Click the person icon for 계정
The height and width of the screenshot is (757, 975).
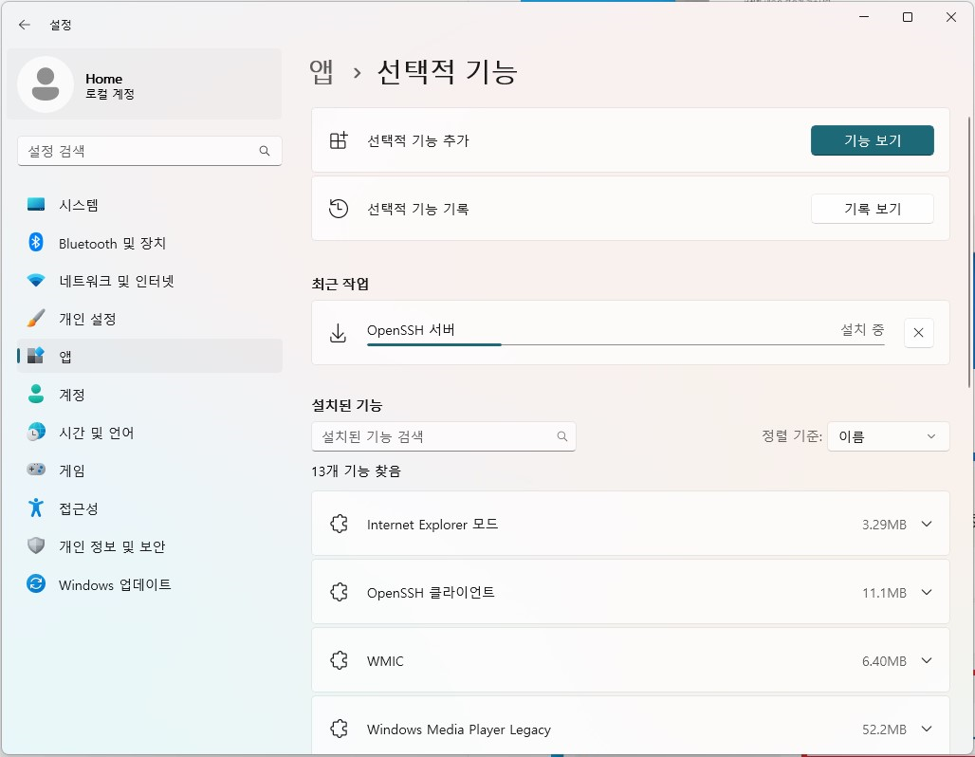point(36,394)
